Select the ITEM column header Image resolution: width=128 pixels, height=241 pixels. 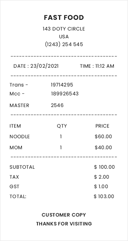[x=15, y=126]
